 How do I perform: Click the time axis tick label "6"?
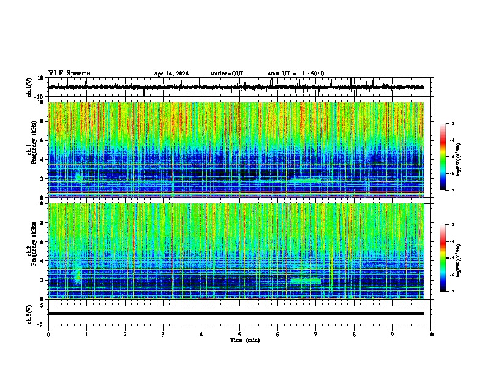click(278, 335)
